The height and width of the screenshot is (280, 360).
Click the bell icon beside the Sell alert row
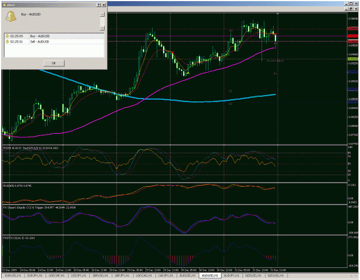[7, 41]
